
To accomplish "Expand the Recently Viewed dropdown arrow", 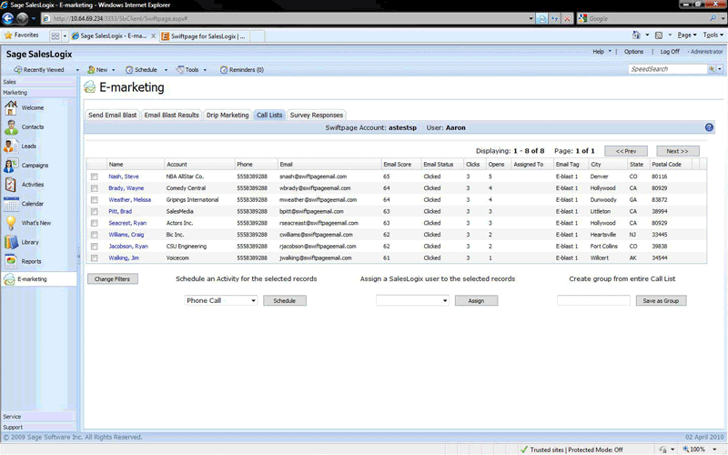I will 77,70.
